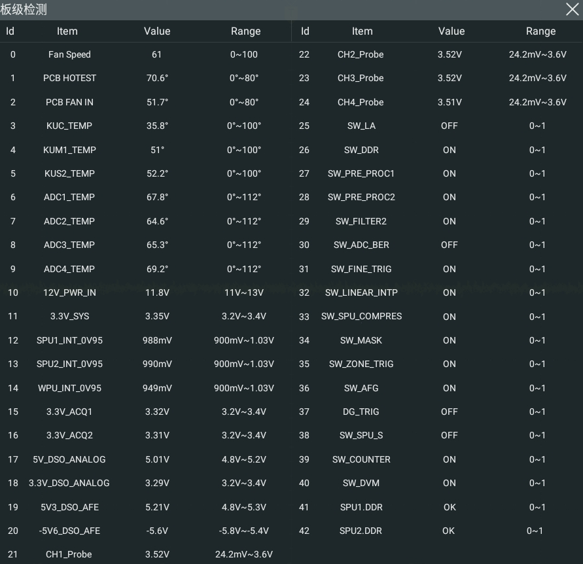Viewport: 583px width, 564px height.
Task: Click the DG_TRIG OFF value
Action: pos(449,412)
